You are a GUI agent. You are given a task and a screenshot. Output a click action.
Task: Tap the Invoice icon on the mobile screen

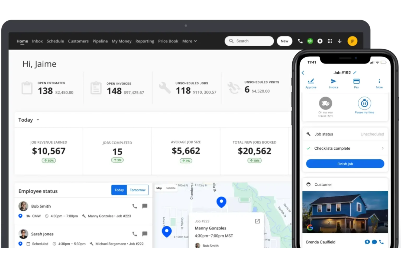pos(334,83)
